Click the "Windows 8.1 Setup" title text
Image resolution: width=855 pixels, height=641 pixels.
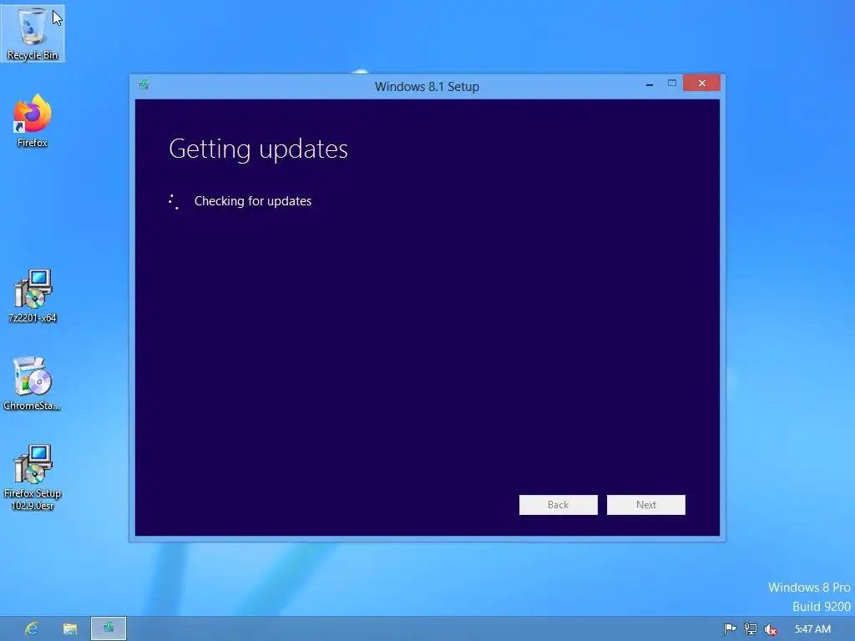[x=427, y=87]
